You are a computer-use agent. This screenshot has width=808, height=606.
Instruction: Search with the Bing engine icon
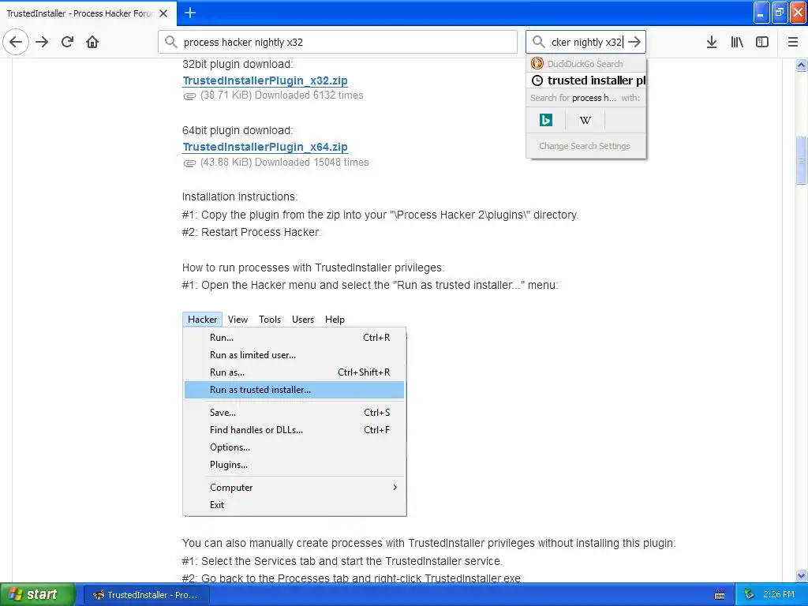[546, 120]
